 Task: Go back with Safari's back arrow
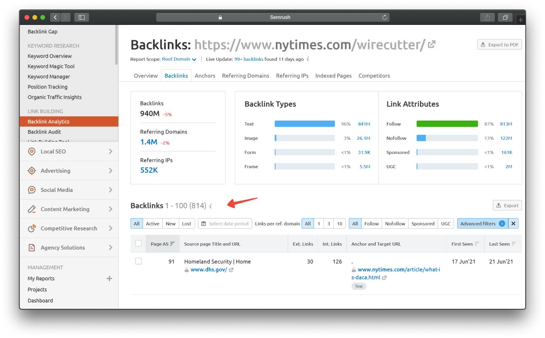click(55, 17)
